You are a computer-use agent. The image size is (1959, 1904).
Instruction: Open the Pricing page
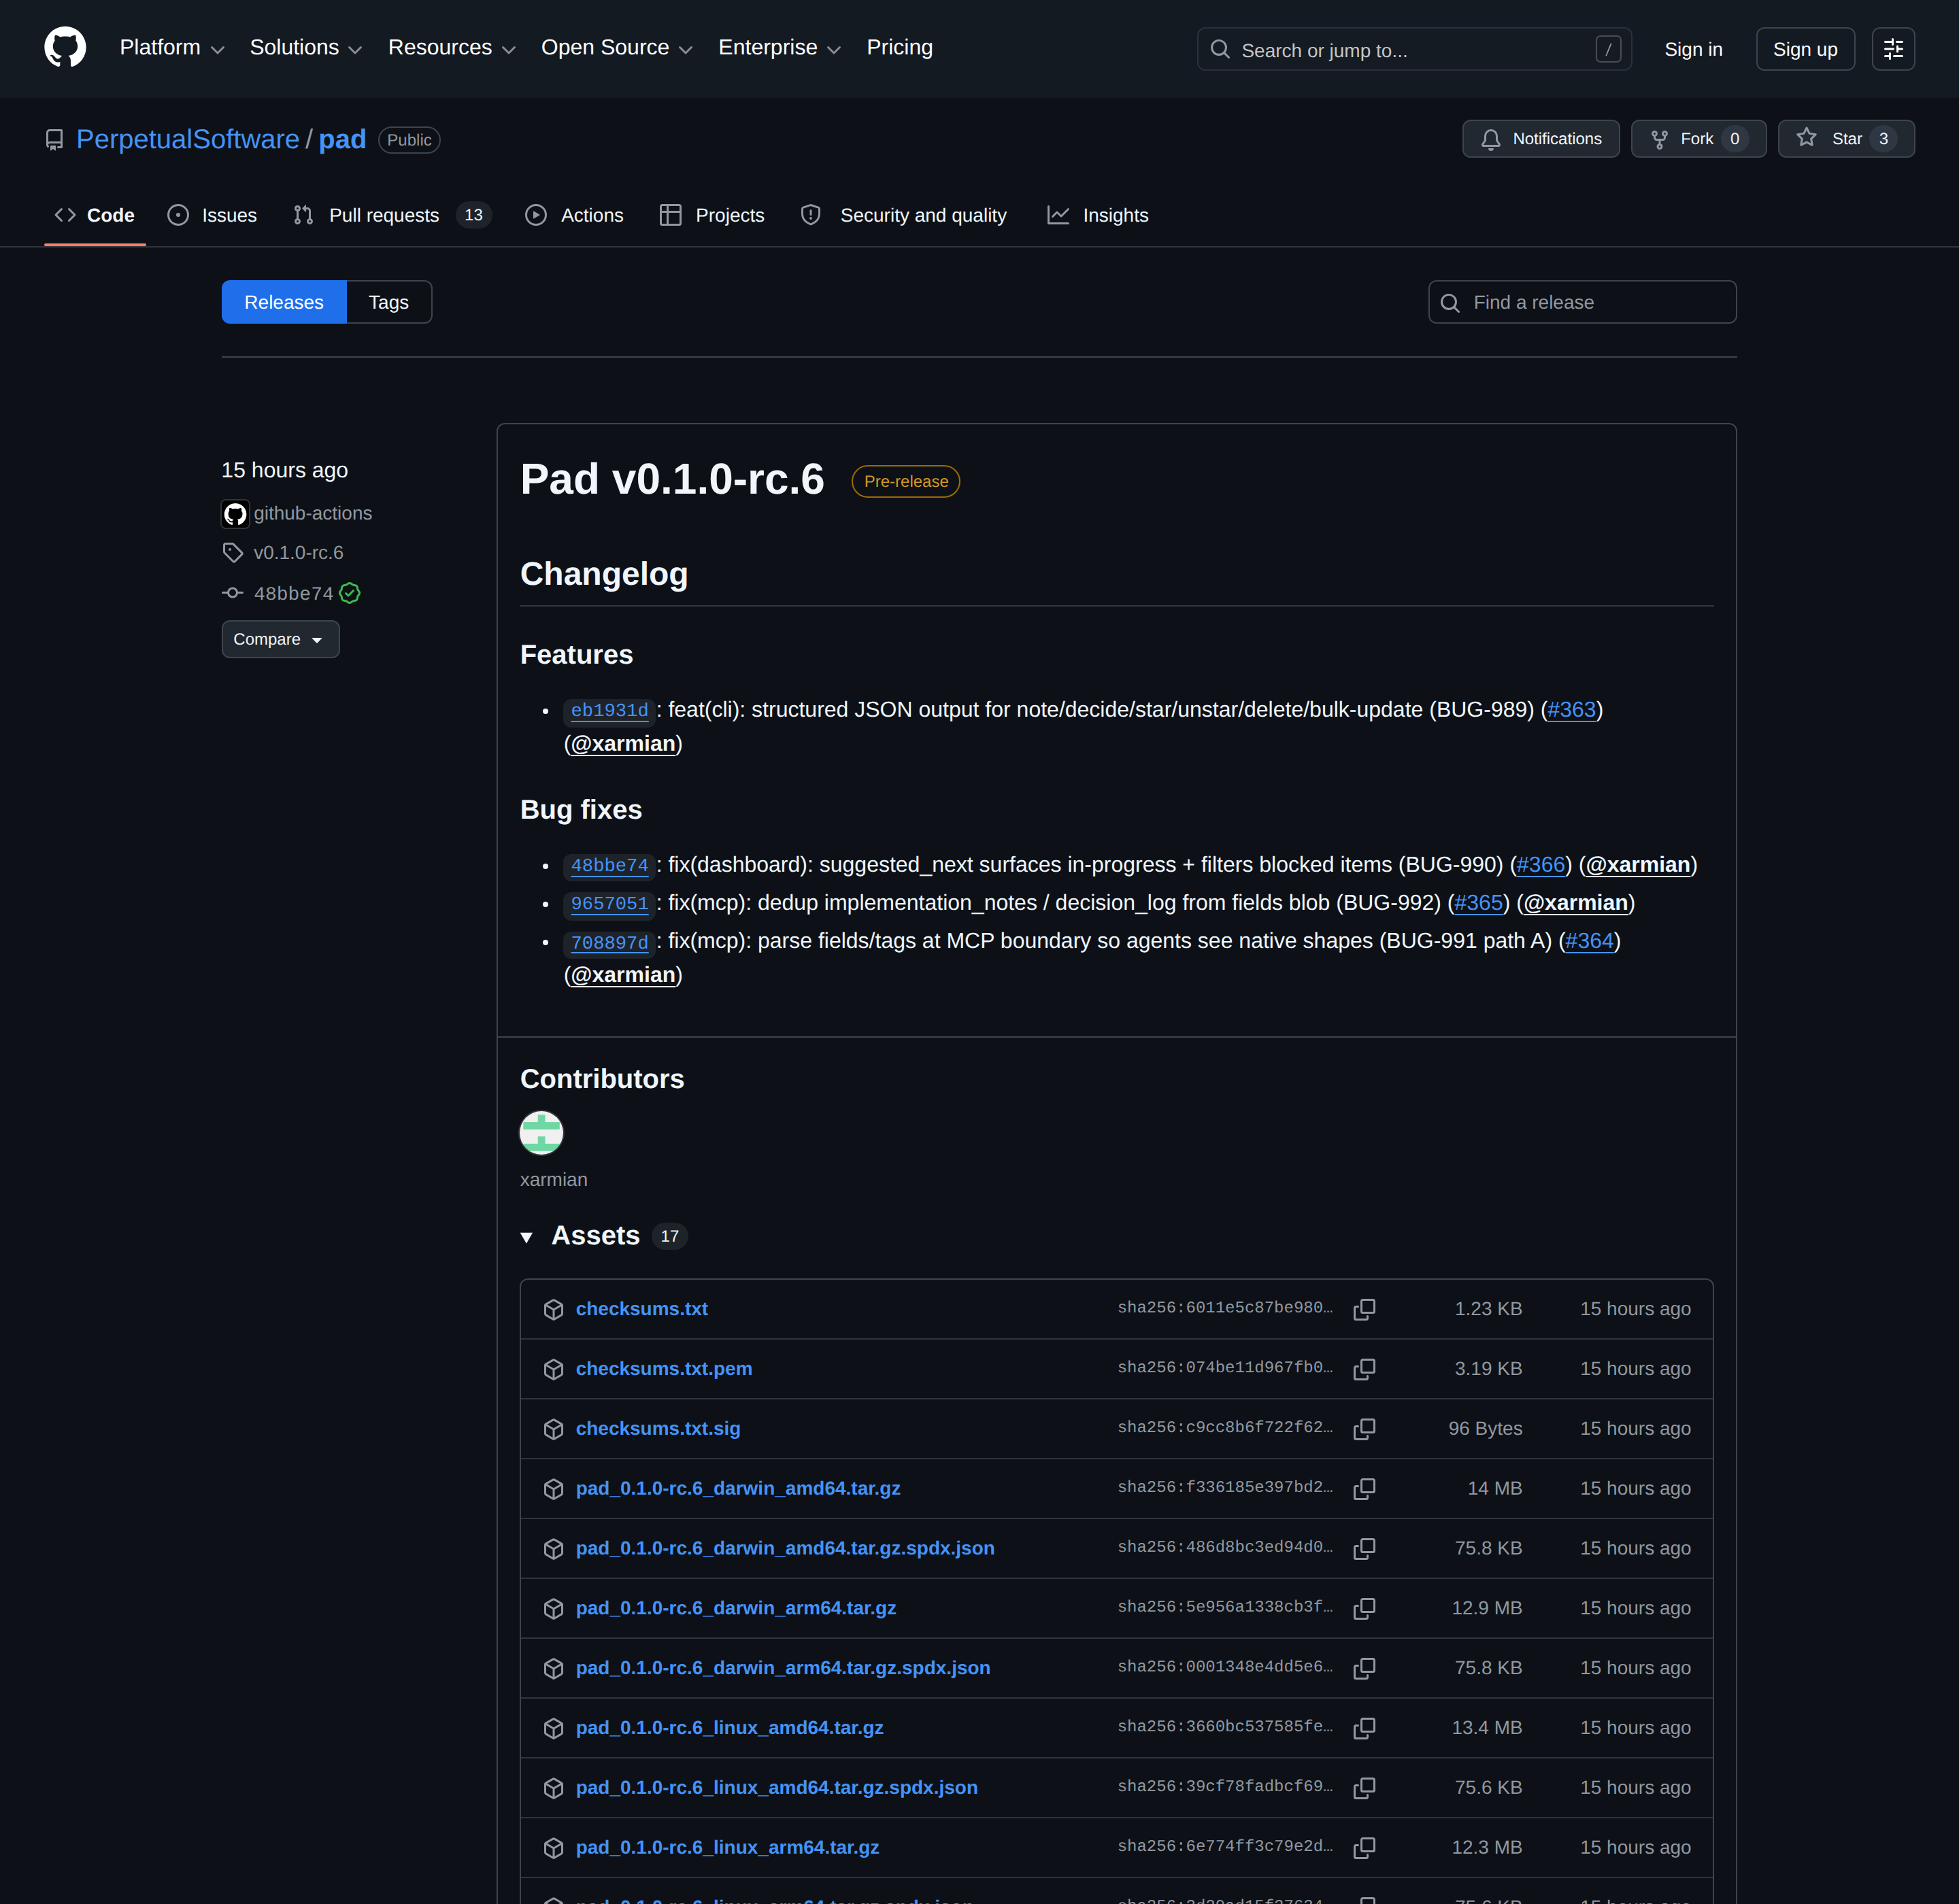(899, 48)
